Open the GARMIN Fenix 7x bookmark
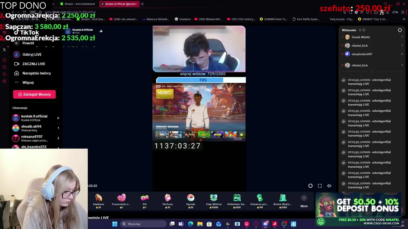This screenshot has width=408, height=229. pyautogui.click(x=273, y=19)
